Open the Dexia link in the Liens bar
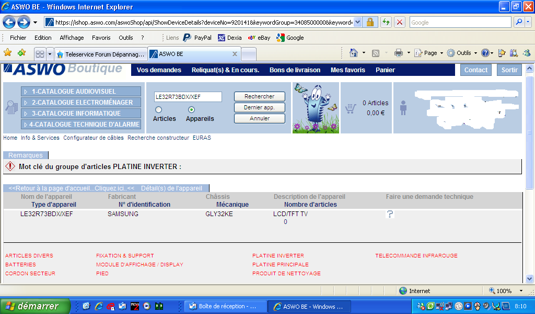Image resolution: width=535 pixels, height=314 pixels. click(230, 38)
